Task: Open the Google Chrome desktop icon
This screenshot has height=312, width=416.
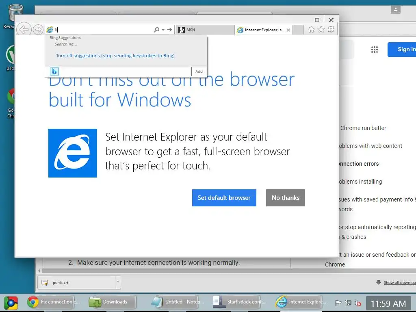Action: point(11,103)
